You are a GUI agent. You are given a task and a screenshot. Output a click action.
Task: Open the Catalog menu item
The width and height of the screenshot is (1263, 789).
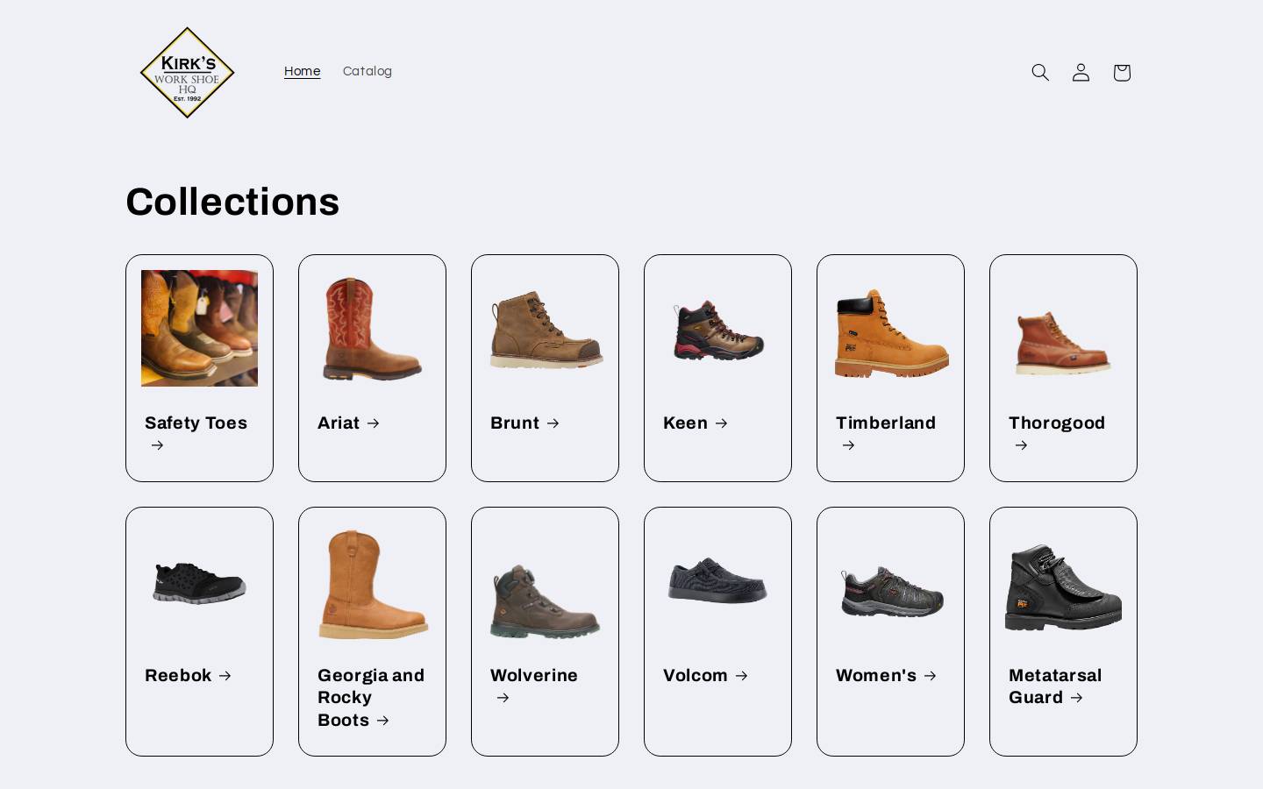[367, 71]
